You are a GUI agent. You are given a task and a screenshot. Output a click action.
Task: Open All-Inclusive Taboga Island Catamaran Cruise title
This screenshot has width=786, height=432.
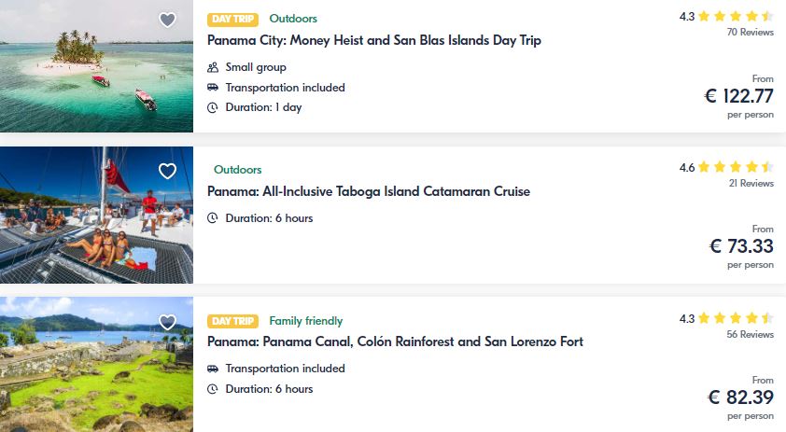point(369,191)
